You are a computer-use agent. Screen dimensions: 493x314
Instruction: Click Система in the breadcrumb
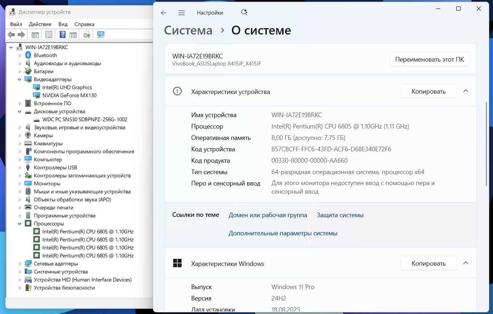(188, 30)
